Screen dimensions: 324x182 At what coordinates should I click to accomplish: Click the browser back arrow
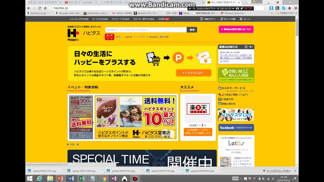(x=29, y=8)
